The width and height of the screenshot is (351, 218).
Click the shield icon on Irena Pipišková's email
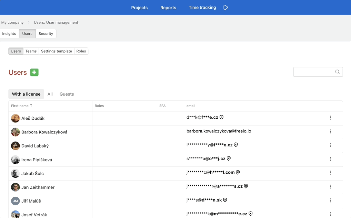[229, 159]
